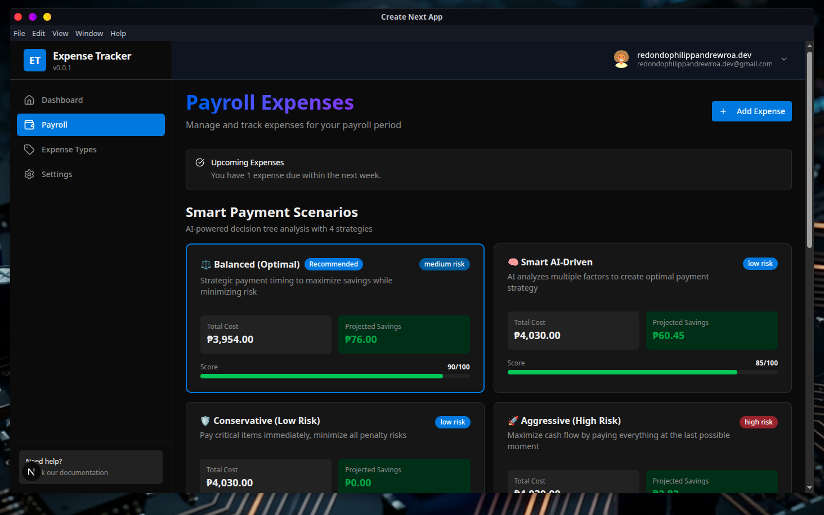Click the low risk badge on Conservative
Viewport: 824px width, 515px height.
coord(453,422)
